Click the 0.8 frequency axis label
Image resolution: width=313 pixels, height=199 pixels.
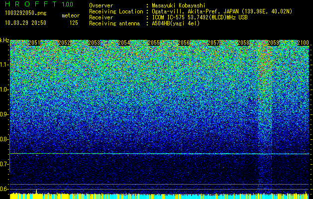click(4, 139)
